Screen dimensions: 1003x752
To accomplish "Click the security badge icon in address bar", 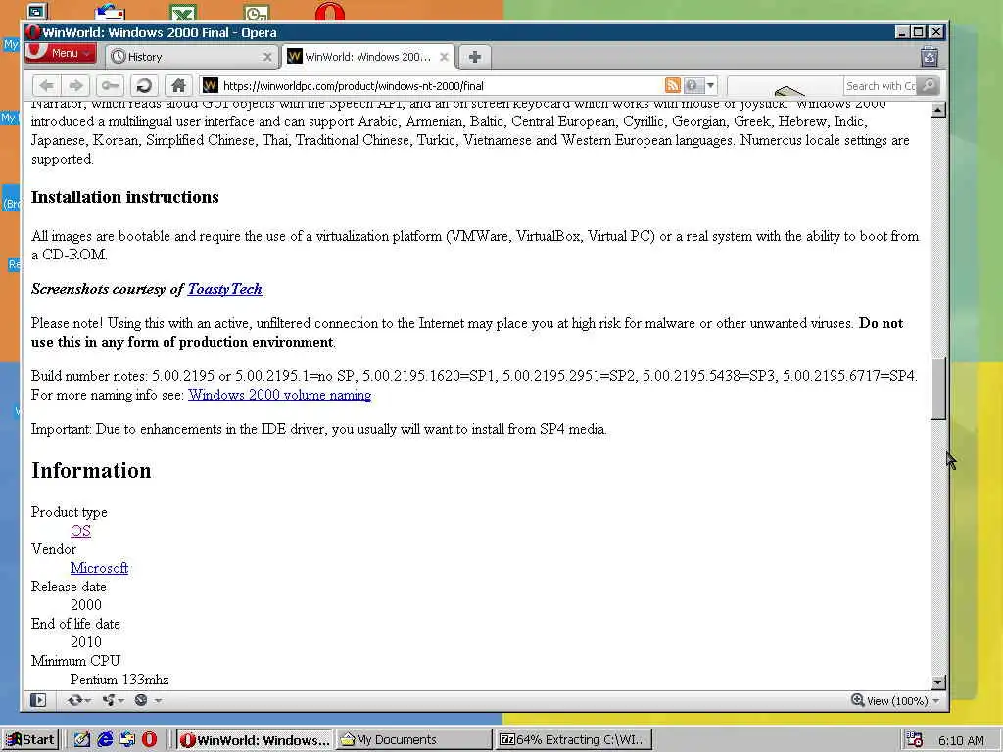I will (693, 86).
